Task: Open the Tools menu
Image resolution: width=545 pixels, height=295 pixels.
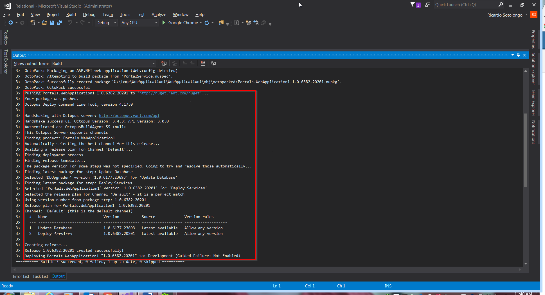Action: pyautogui.click(x=125, y=15)
